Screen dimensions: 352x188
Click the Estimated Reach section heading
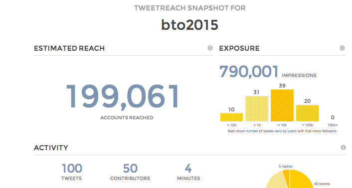[69, 48]
